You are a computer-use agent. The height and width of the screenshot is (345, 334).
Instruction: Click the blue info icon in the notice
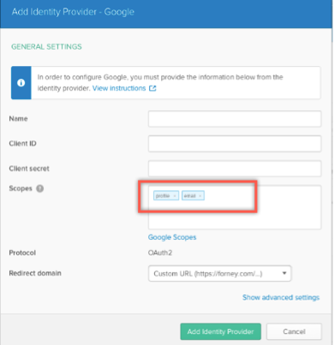pyautogui.click(x=21, y=83)
